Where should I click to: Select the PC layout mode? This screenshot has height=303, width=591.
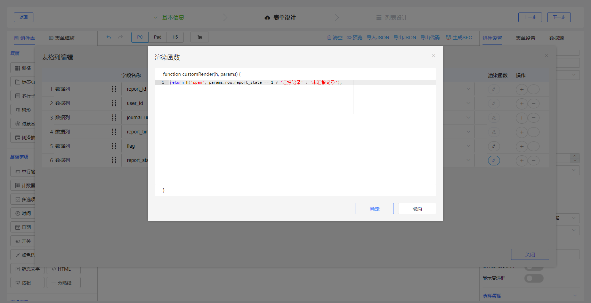140,37
